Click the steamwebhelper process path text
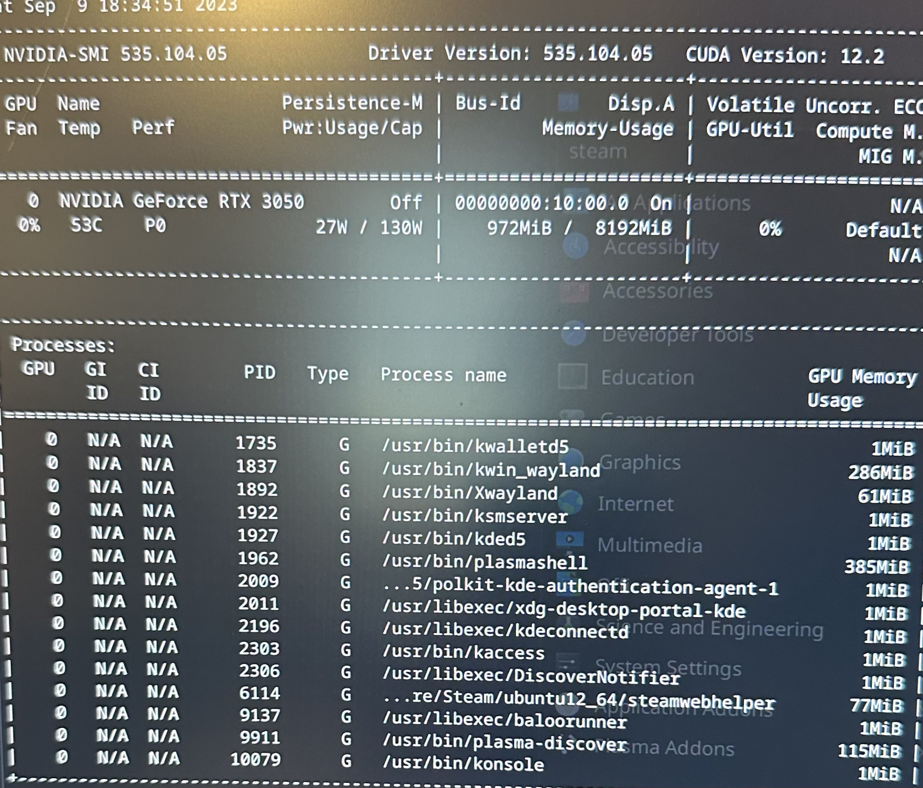 pos(579,699)
